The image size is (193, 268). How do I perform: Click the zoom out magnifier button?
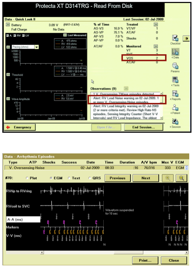pos(182,178)
